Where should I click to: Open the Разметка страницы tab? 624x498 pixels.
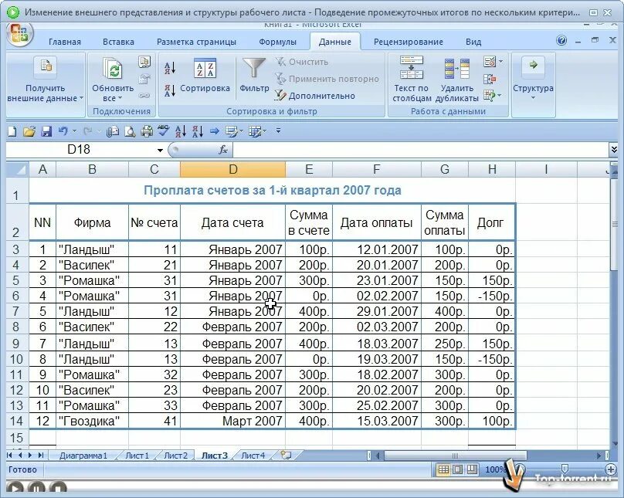[x=196, y=42]
